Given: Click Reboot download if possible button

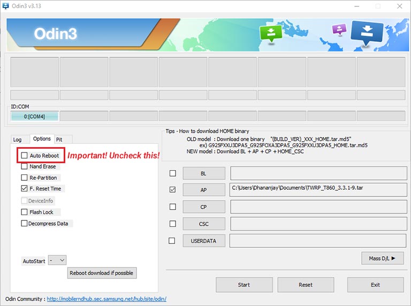Looking at the screenshot, I should click(x=102, y=273).
